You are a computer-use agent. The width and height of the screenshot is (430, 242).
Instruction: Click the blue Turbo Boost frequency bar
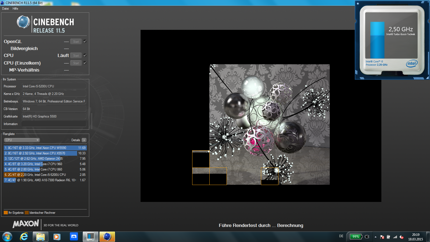[x=377, y=40]
